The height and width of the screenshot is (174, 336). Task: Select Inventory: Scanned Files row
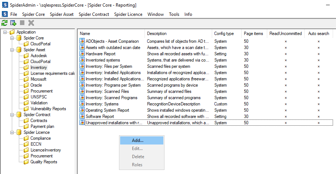point(206,91)
